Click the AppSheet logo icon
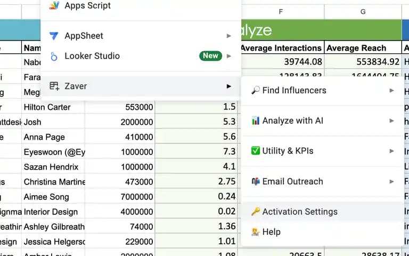Viewport: 409px width, 256px height. [54, 36]
